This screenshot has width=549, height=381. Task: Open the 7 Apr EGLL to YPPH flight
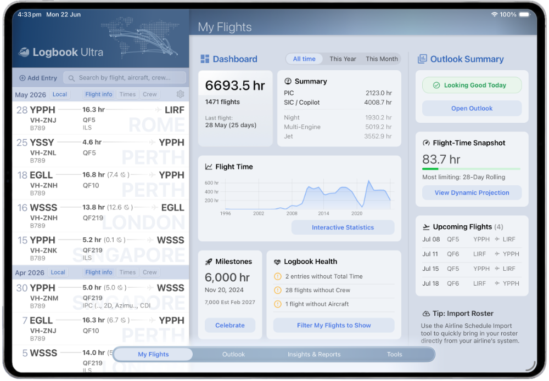tap(100, 328)
